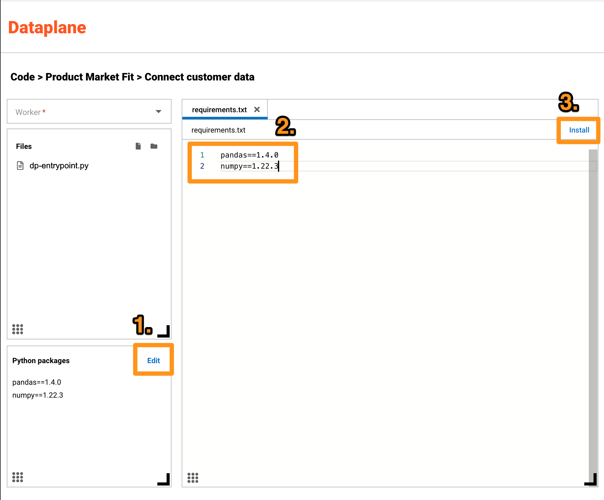
Task: Click line 2 numpy==1.22.3 in editor
Action: tap(249, 166)
